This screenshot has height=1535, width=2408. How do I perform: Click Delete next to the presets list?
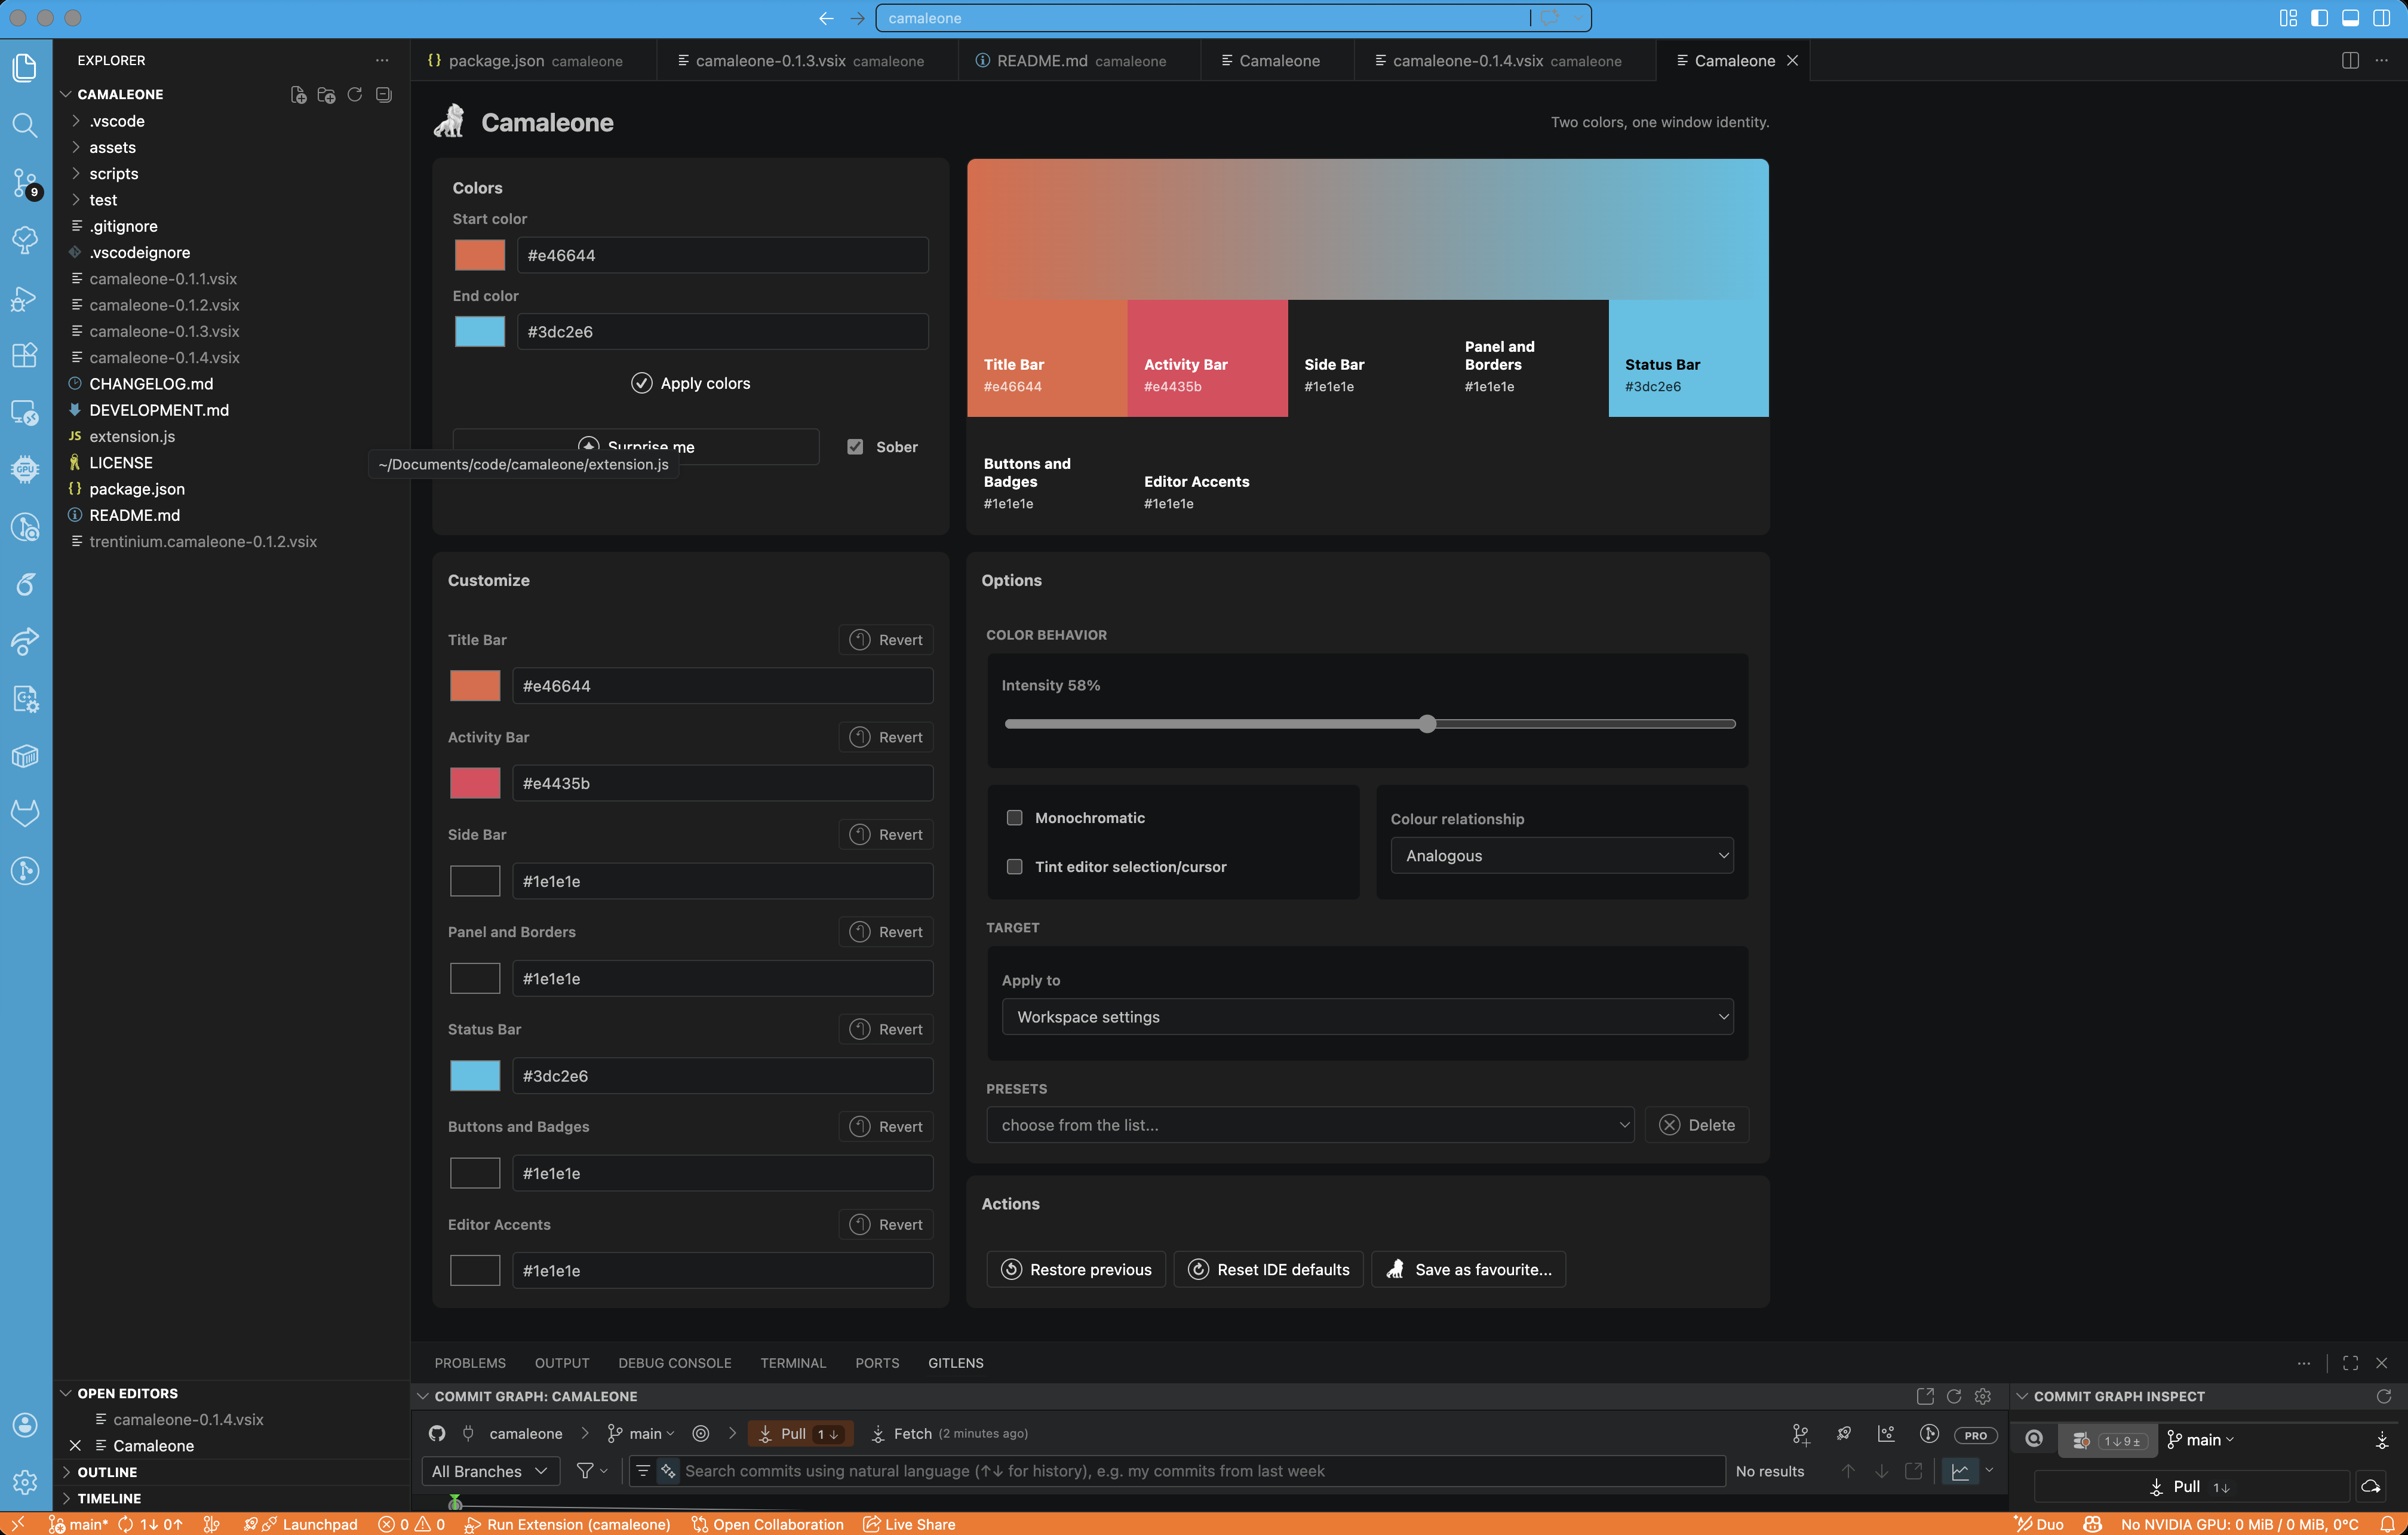point(1697,1124)
